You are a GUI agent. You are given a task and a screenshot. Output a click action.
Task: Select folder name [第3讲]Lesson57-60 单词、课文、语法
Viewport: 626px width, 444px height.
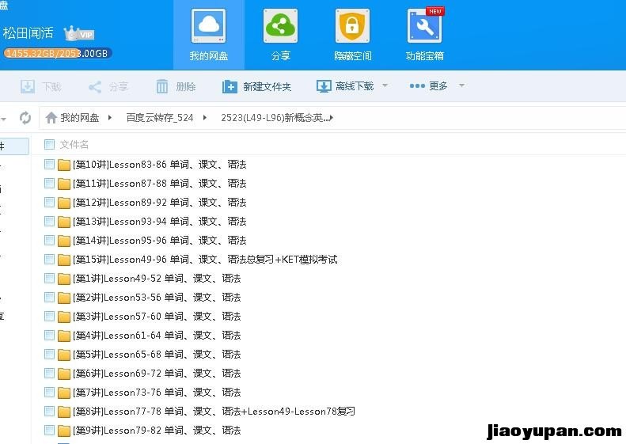tap(157, 317)
